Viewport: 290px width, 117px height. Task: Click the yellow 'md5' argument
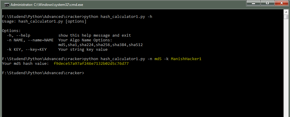[158, 59]
